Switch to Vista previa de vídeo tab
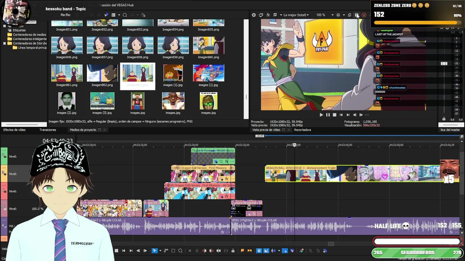 coord(266,130)
